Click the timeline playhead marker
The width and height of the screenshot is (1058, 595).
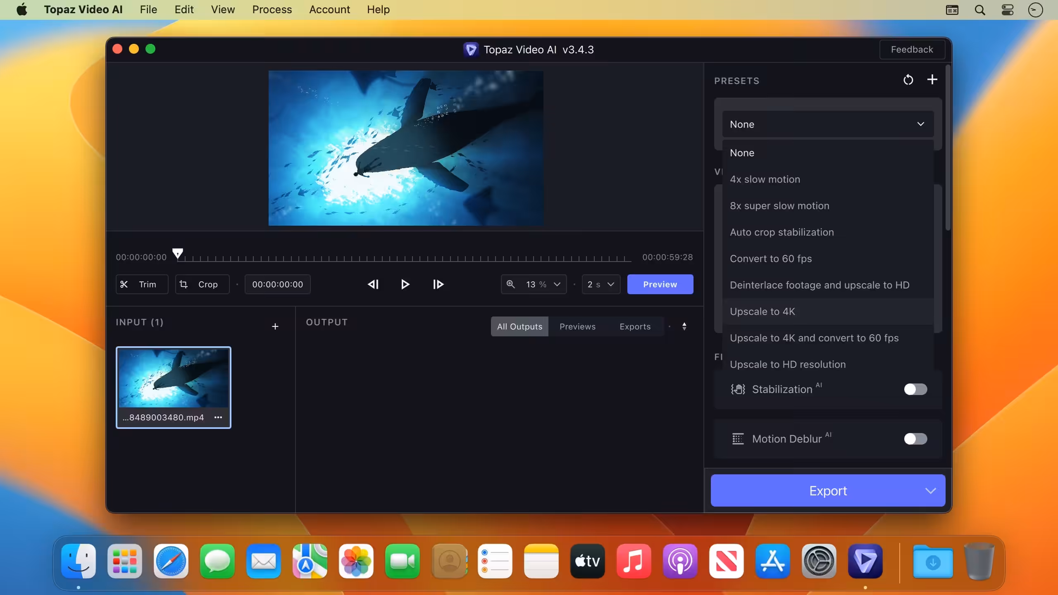coord(178,253)
